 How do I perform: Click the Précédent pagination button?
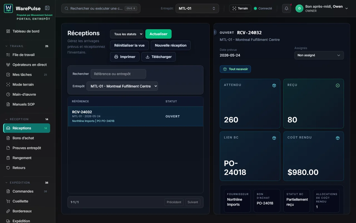[174, 202]
